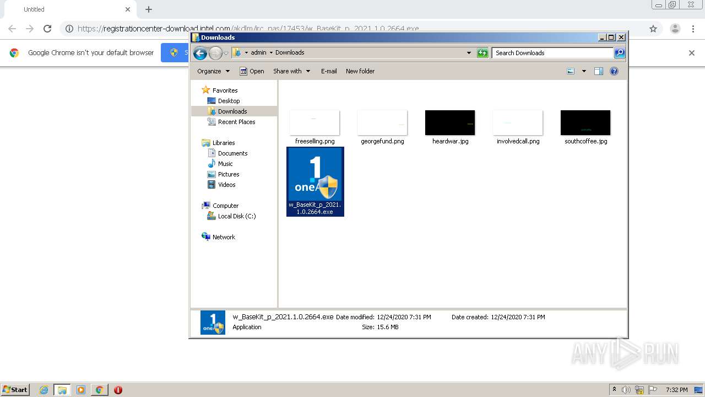Expand the Share with menu
This screenshot has height=397, width=705.
pos(292,71)
